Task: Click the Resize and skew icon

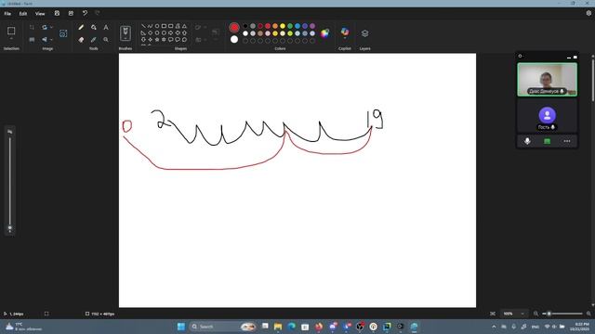Action: click(x=32, y=39)
